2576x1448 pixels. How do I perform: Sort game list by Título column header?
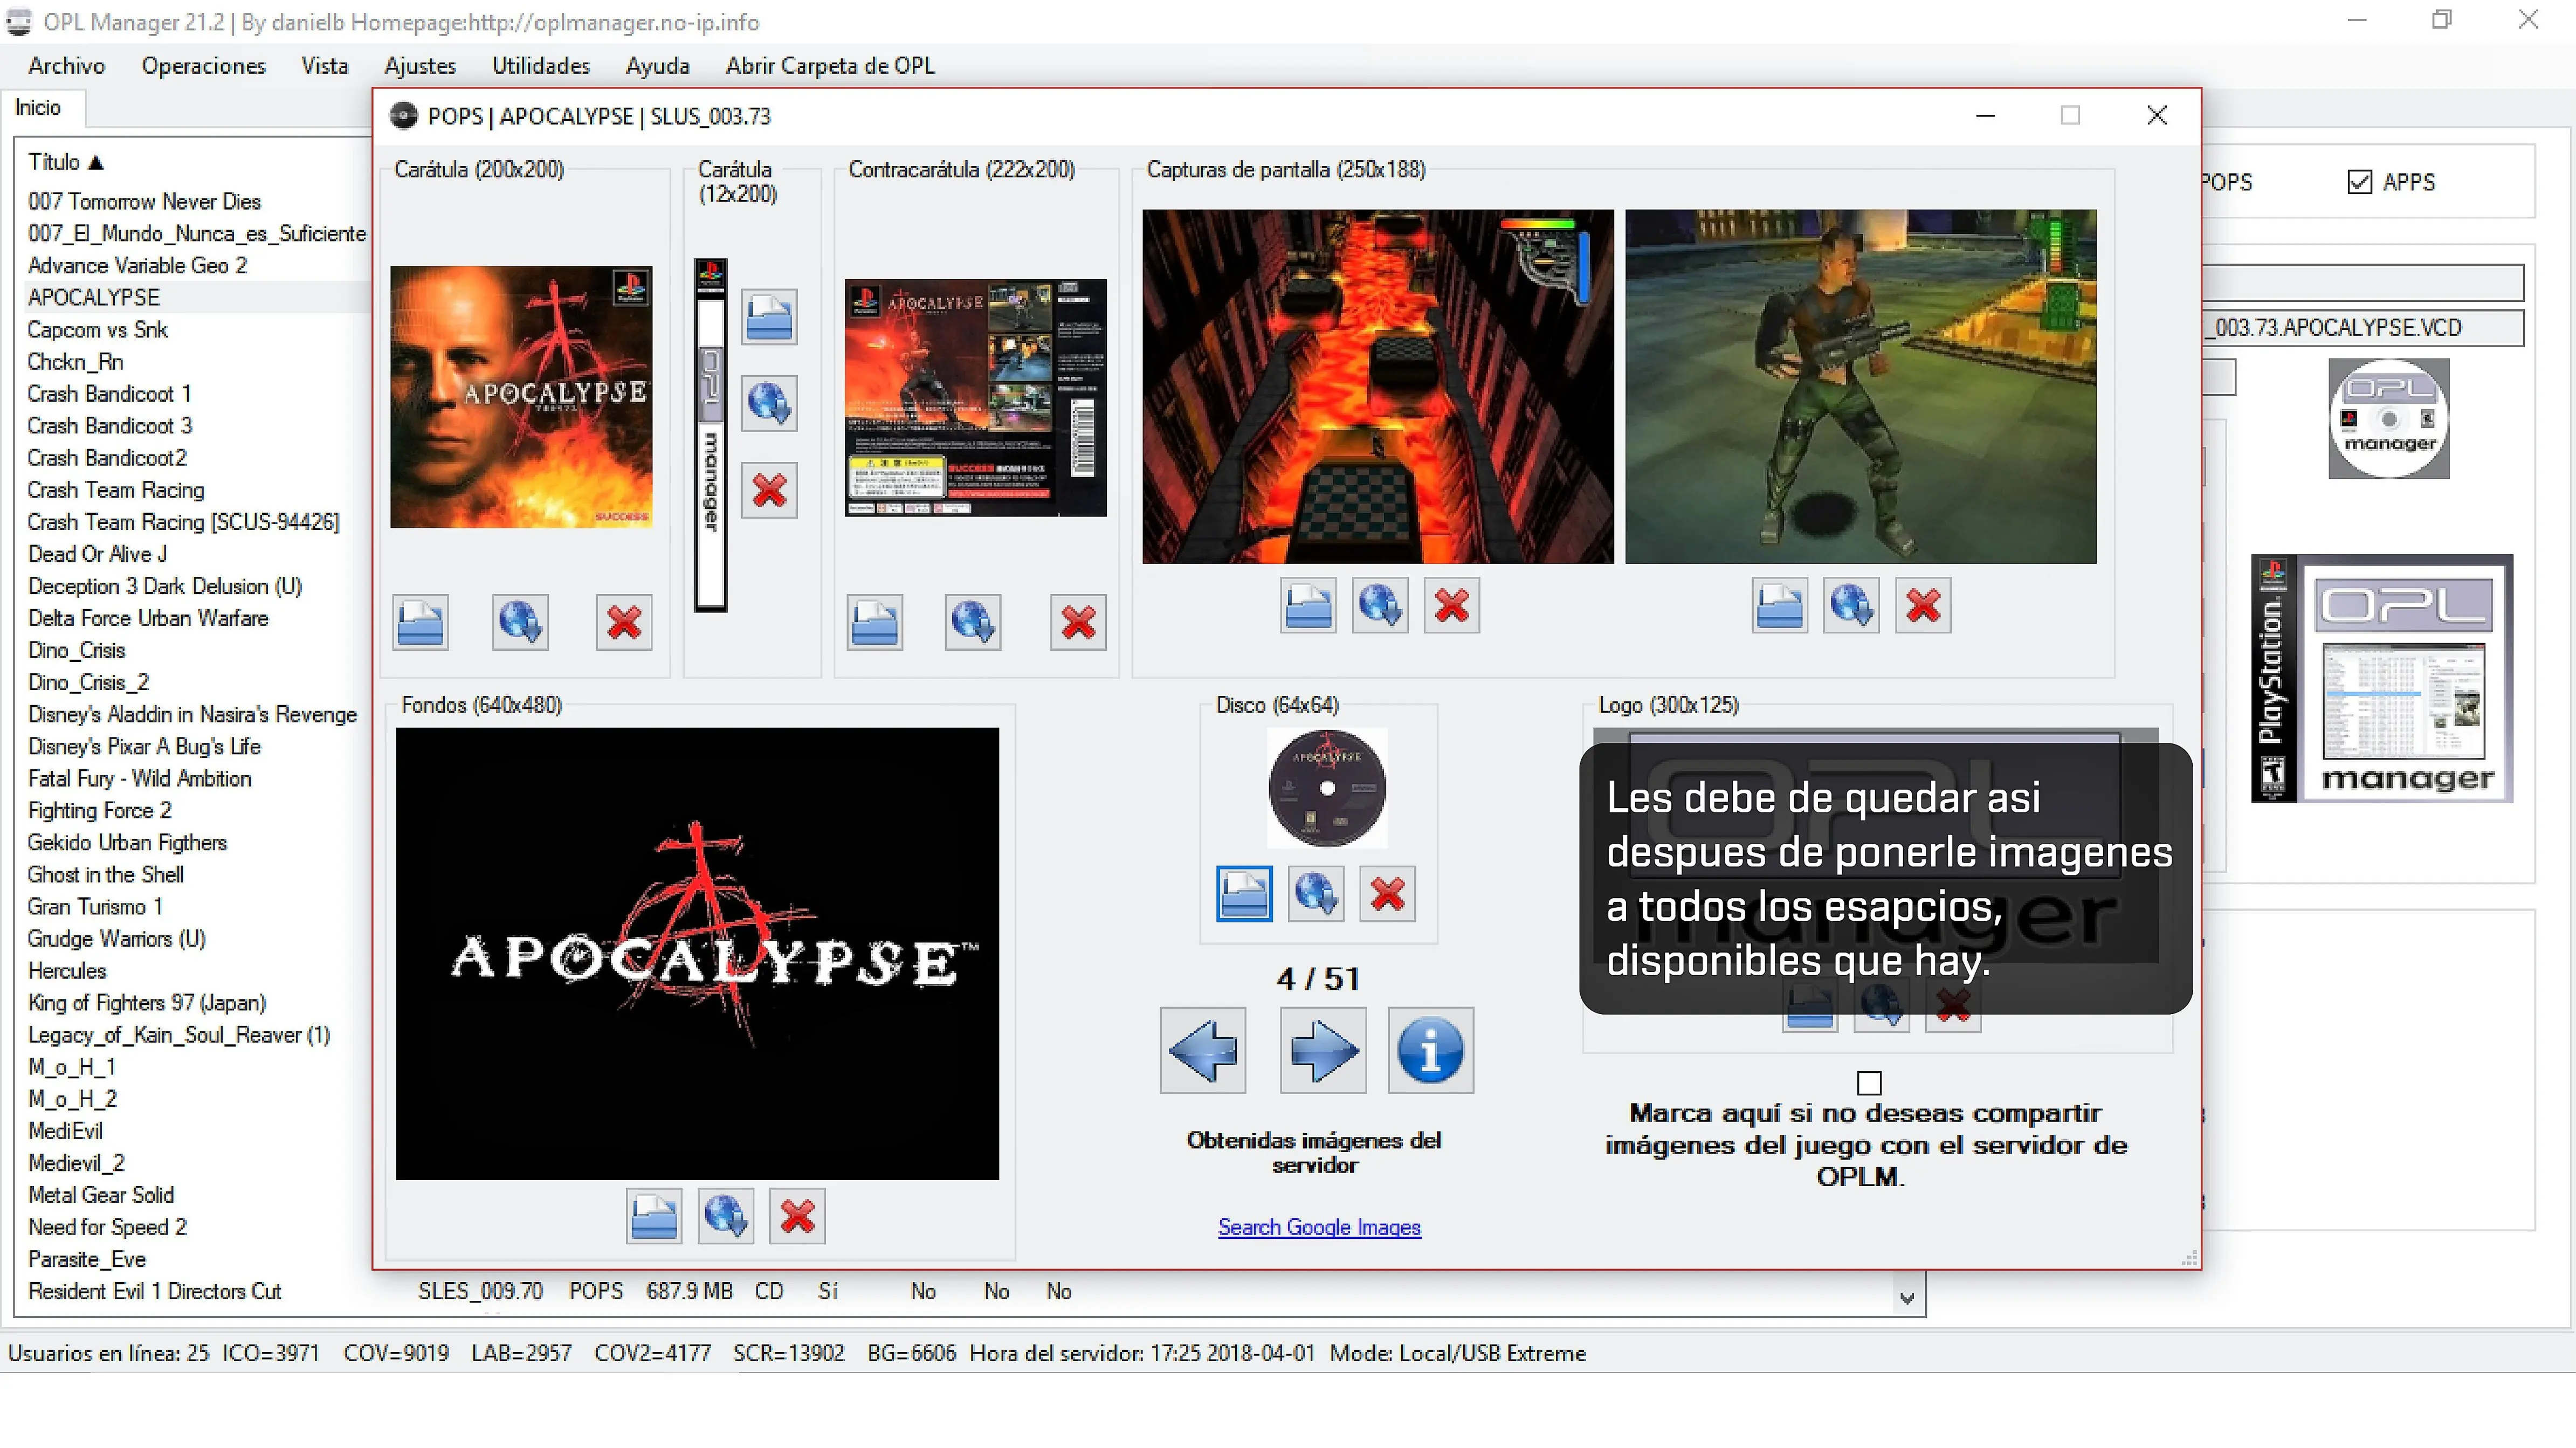pyautogui.click(x=66, y=162)
